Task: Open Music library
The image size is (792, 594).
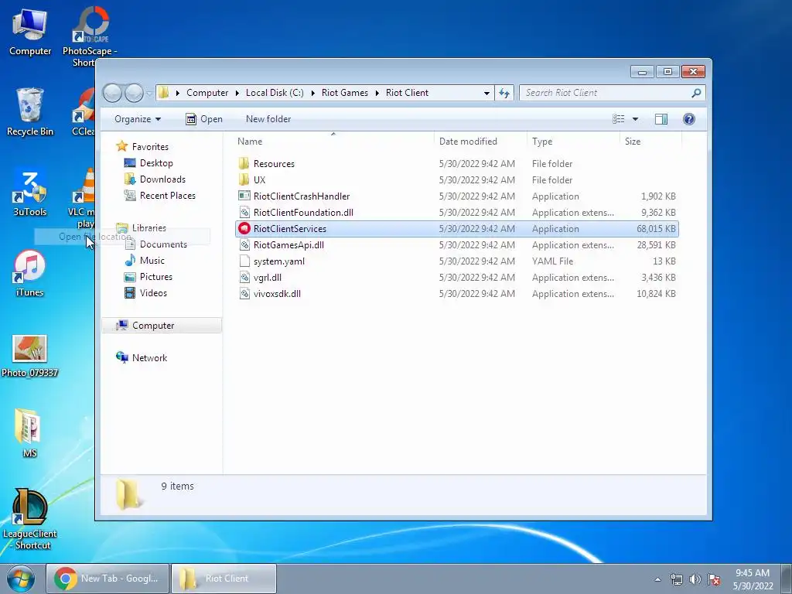Action: tap(152, 261)
